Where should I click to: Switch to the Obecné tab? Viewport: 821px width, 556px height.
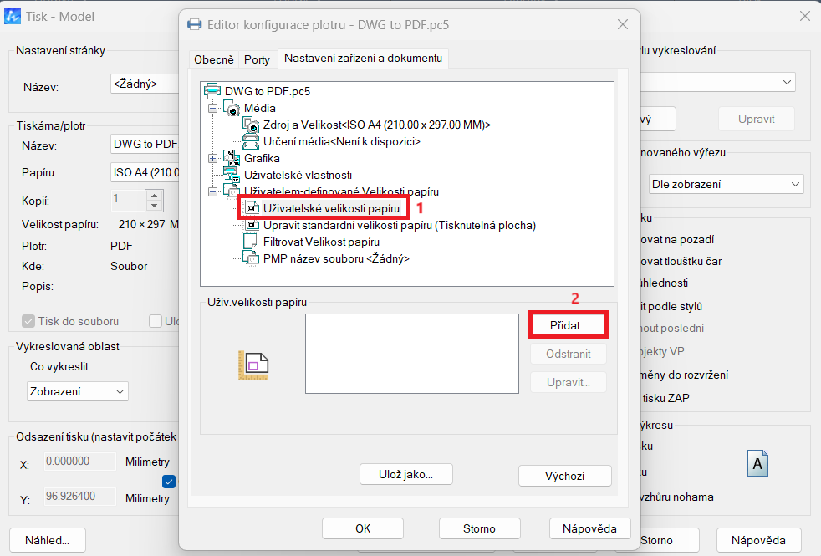pyautogui.click(x=214, y=59)
